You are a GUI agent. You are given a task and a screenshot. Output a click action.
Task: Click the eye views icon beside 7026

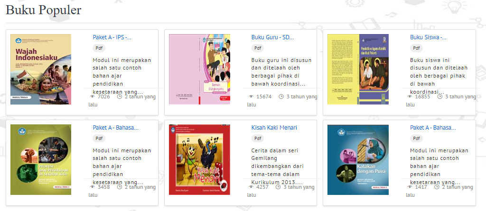pos(92,97)
